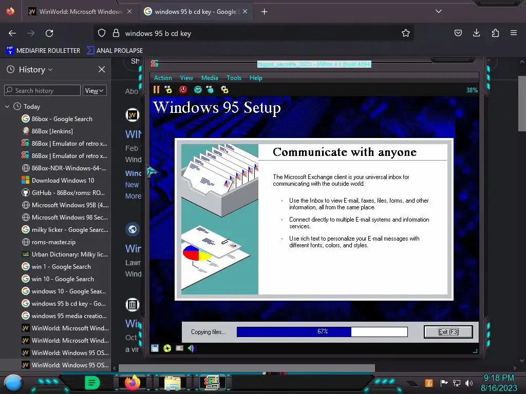Click the Copying files progress bar at 67%
526x394 pixels.
click(x=322, y=332)
